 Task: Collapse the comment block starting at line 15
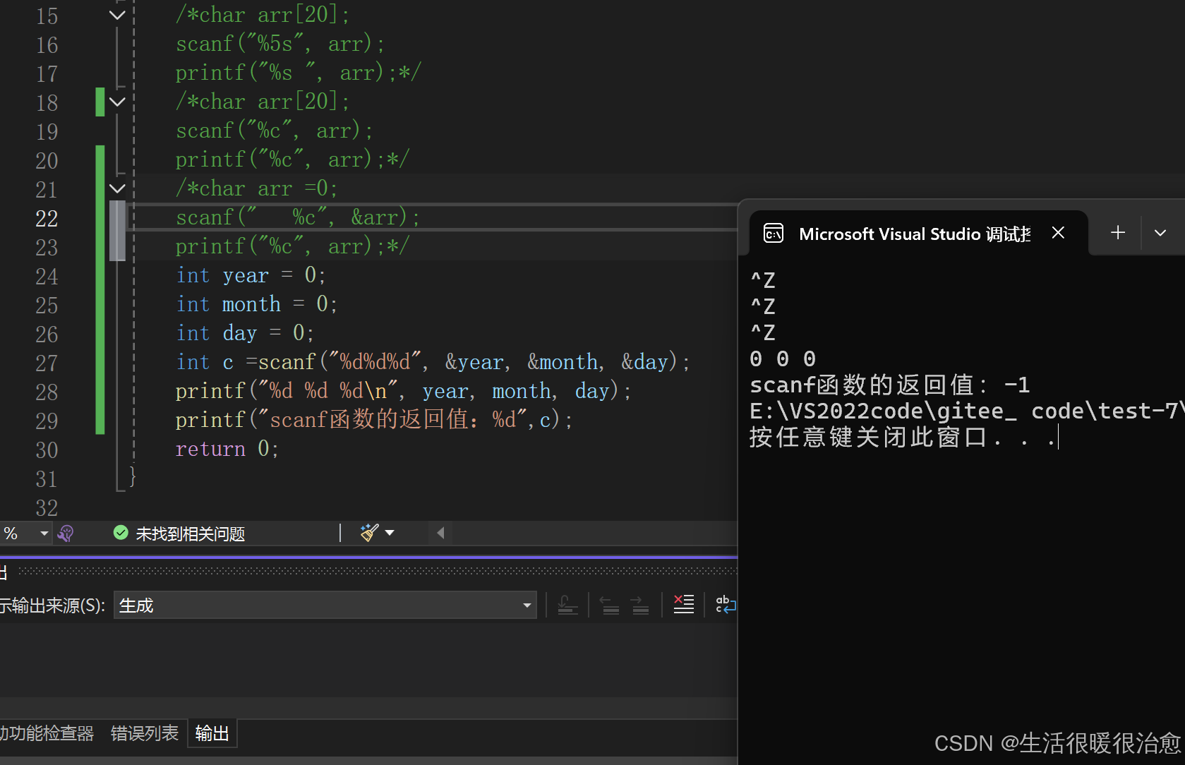tap(117, 15)
